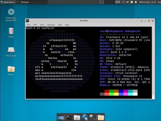Click the root user name in panel
161x121 pixels.
[159, 2]
